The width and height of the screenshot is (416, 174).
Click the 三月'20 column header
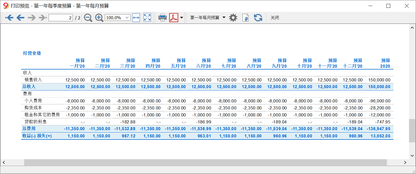[128, 66]
